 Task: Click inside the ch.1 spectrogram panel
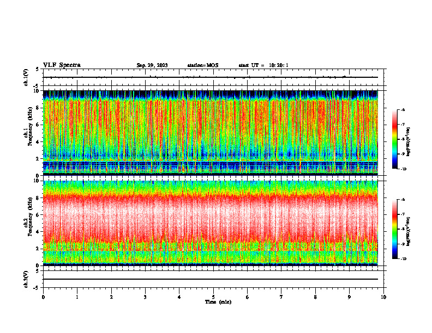pos(211,133)
